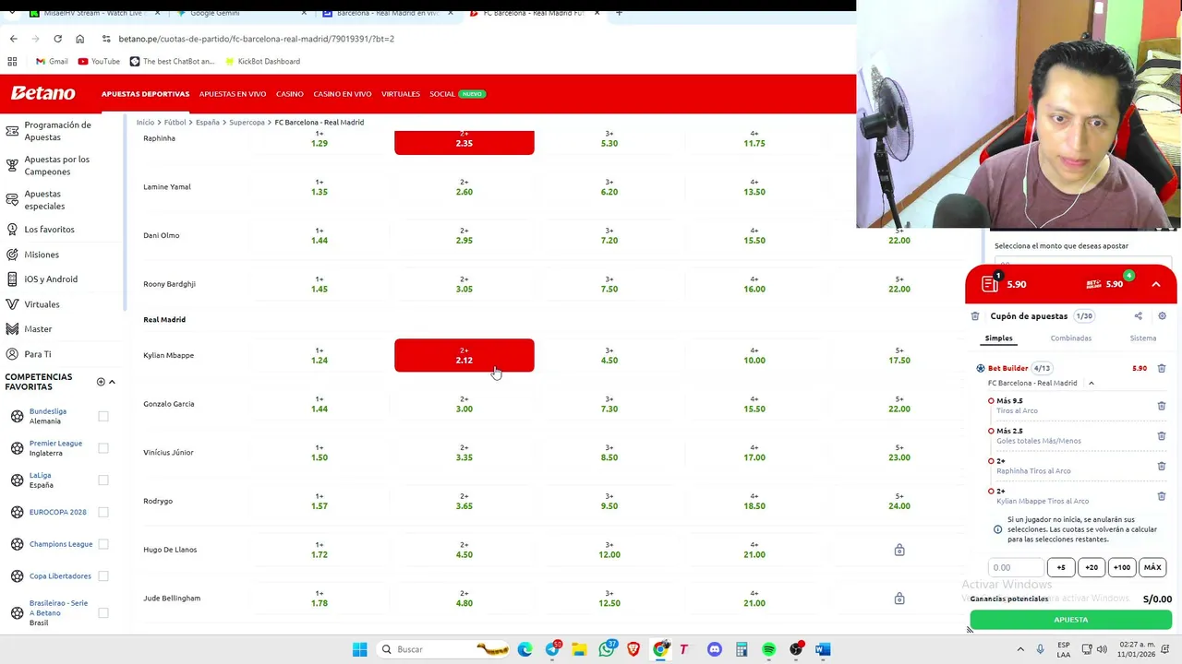Open OBS Studio from the taskbar

pos(796,649)
